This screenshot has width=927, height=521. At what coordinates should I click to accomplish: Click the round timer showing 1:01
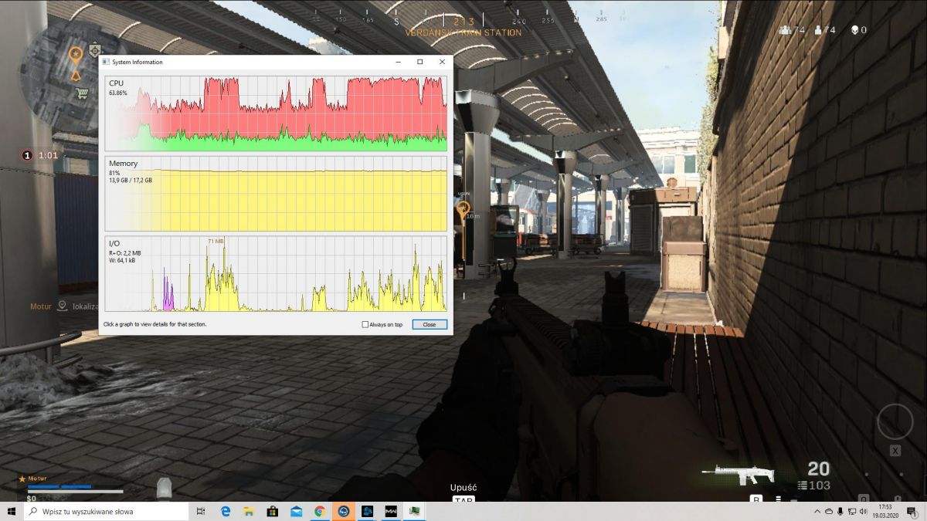coord(48,155)
